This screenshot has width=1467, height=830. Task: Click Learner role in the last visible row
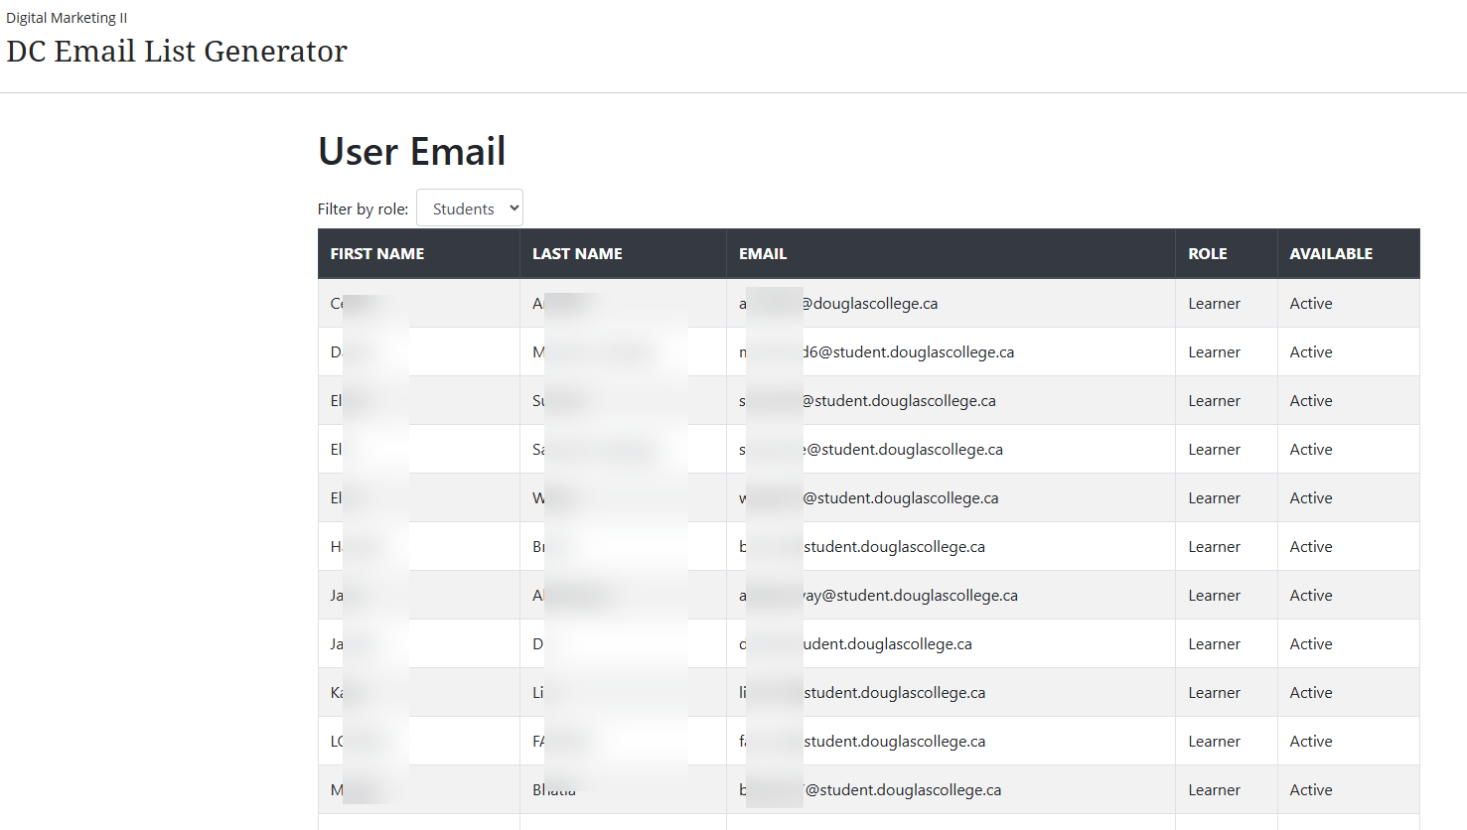[x=1214, y=790]
